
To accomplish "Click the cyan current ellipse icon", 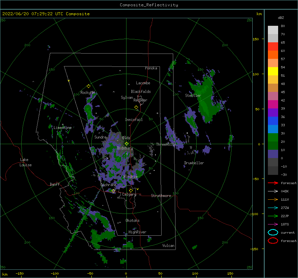I will click(273, 232).
